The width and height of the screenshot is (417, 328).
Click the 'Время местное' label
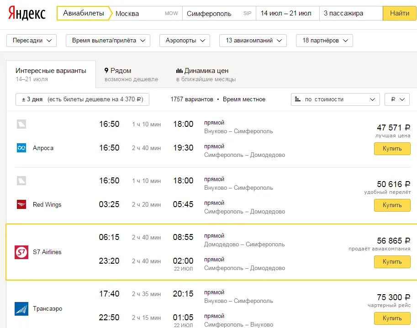pos(244,99)
